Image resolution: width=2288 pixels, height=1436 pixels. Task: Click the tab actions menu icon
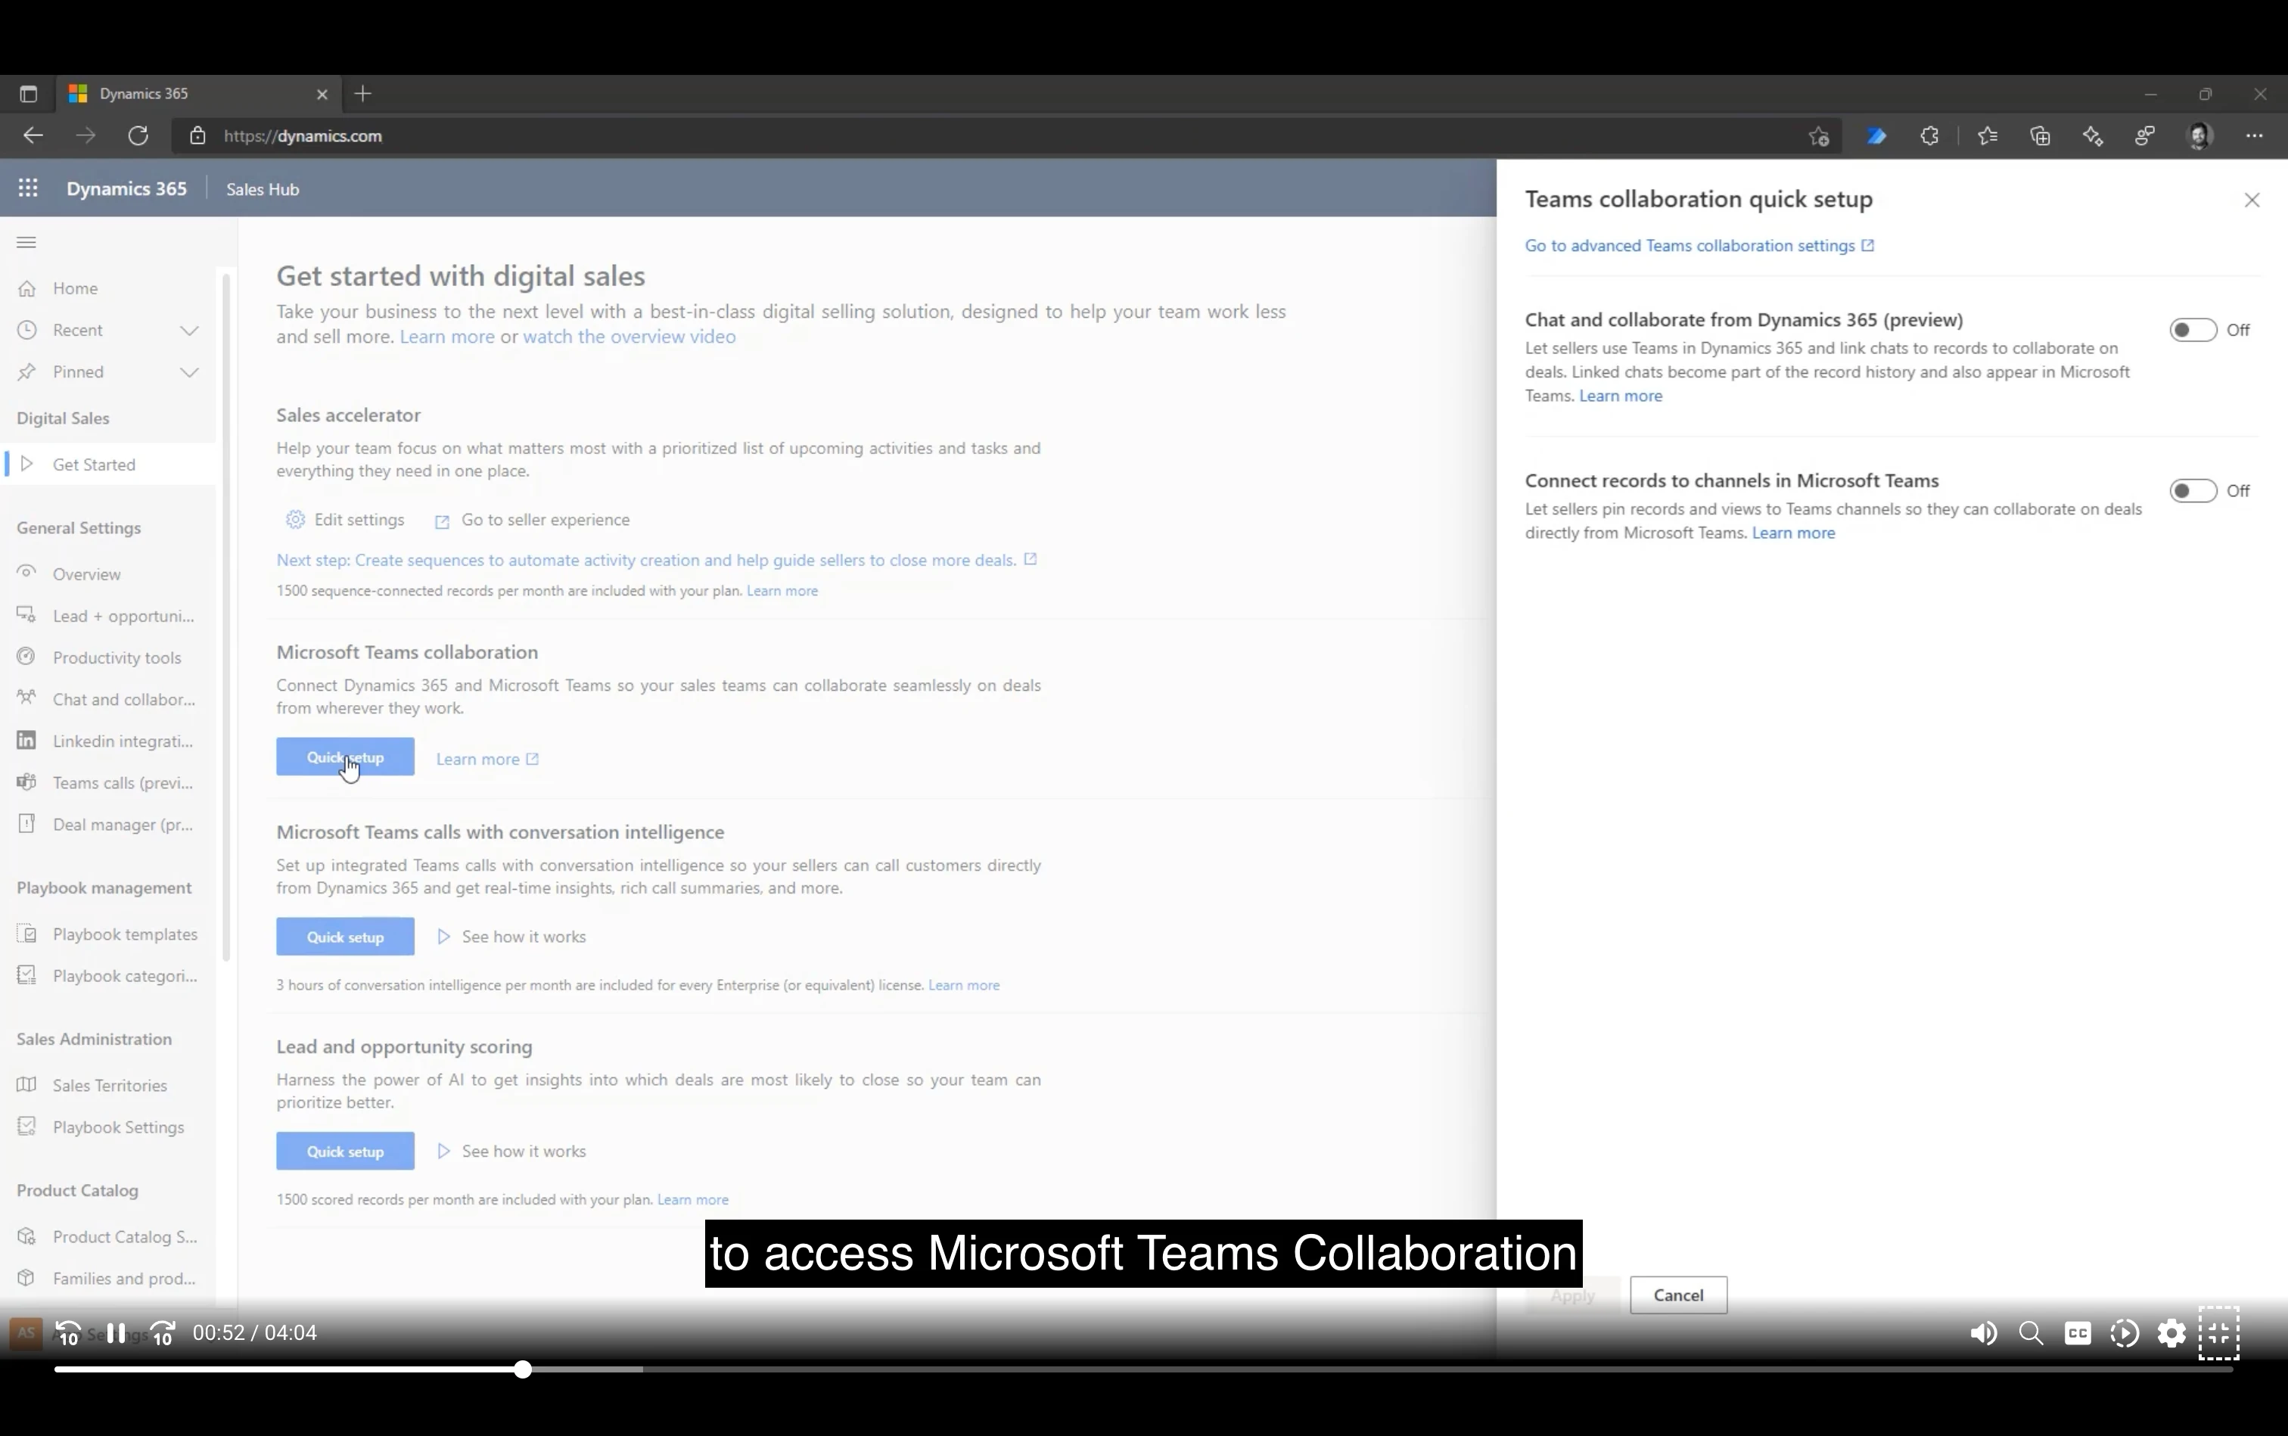[x=29, y=93]
